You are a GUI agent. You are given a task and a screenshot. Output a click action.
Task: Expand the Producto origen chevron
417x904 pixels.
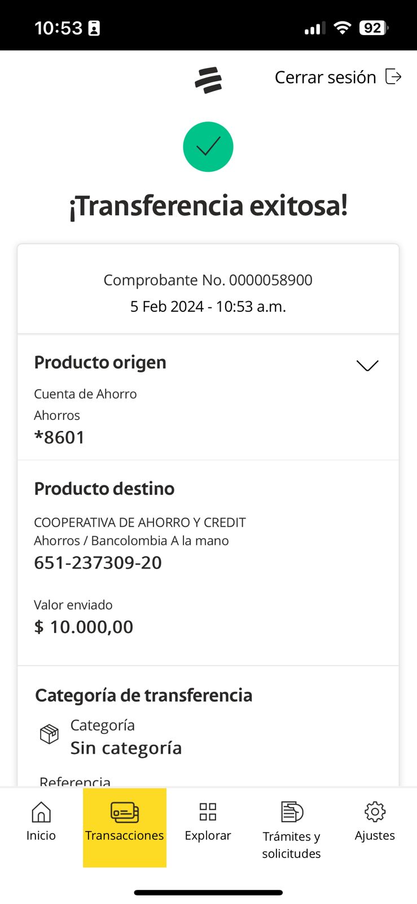[x=367, y=366]
